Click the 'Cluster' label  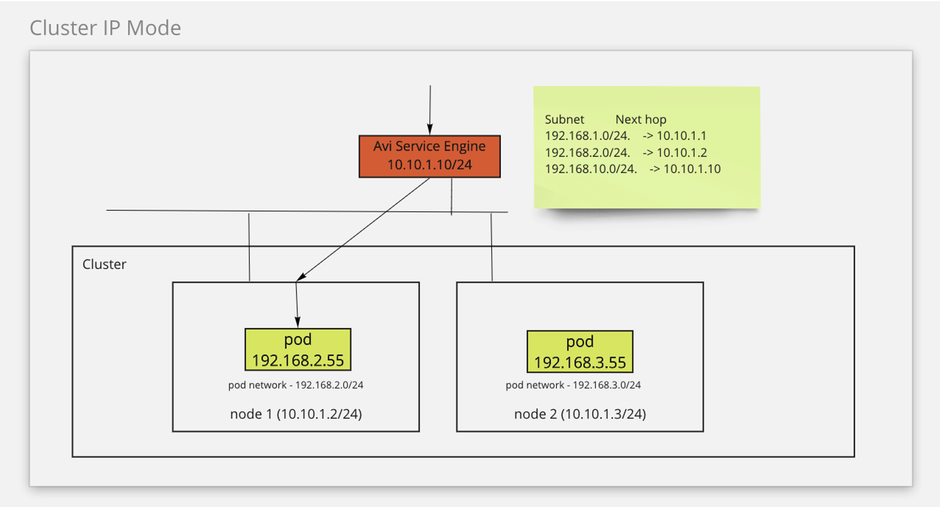pyautogui.click(x=104, y=264)
